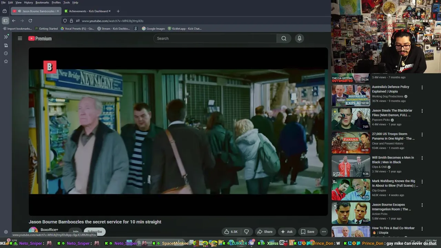Screen dimensions: 441x248
Task: Open Australia's Defence Policy Explained video thumbnail
Action: pyautogui.click(x=351, y=95)
